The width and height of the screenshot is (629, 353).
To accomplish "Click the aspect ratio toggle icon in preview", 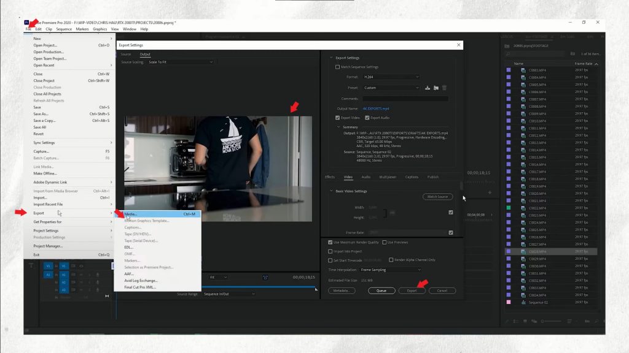I will pos(265,278).
